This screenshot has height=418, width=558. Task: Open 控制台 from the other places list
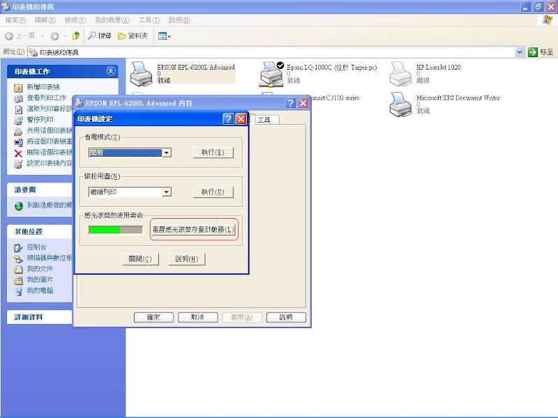[x=19, y=247]
